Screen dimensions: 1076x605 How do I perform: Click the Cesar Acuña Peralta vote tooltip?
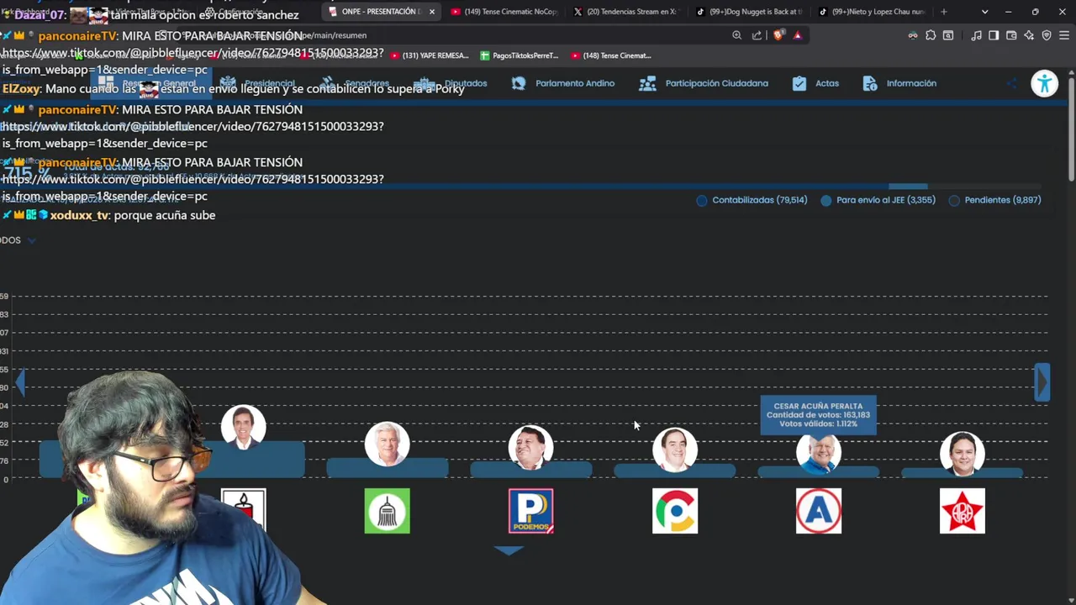(x=818, y=415)
